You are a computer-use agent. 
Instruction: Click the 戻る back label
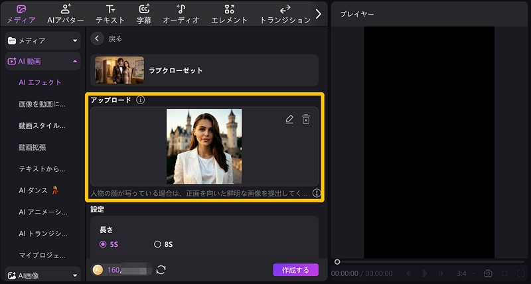click(115, 39)
